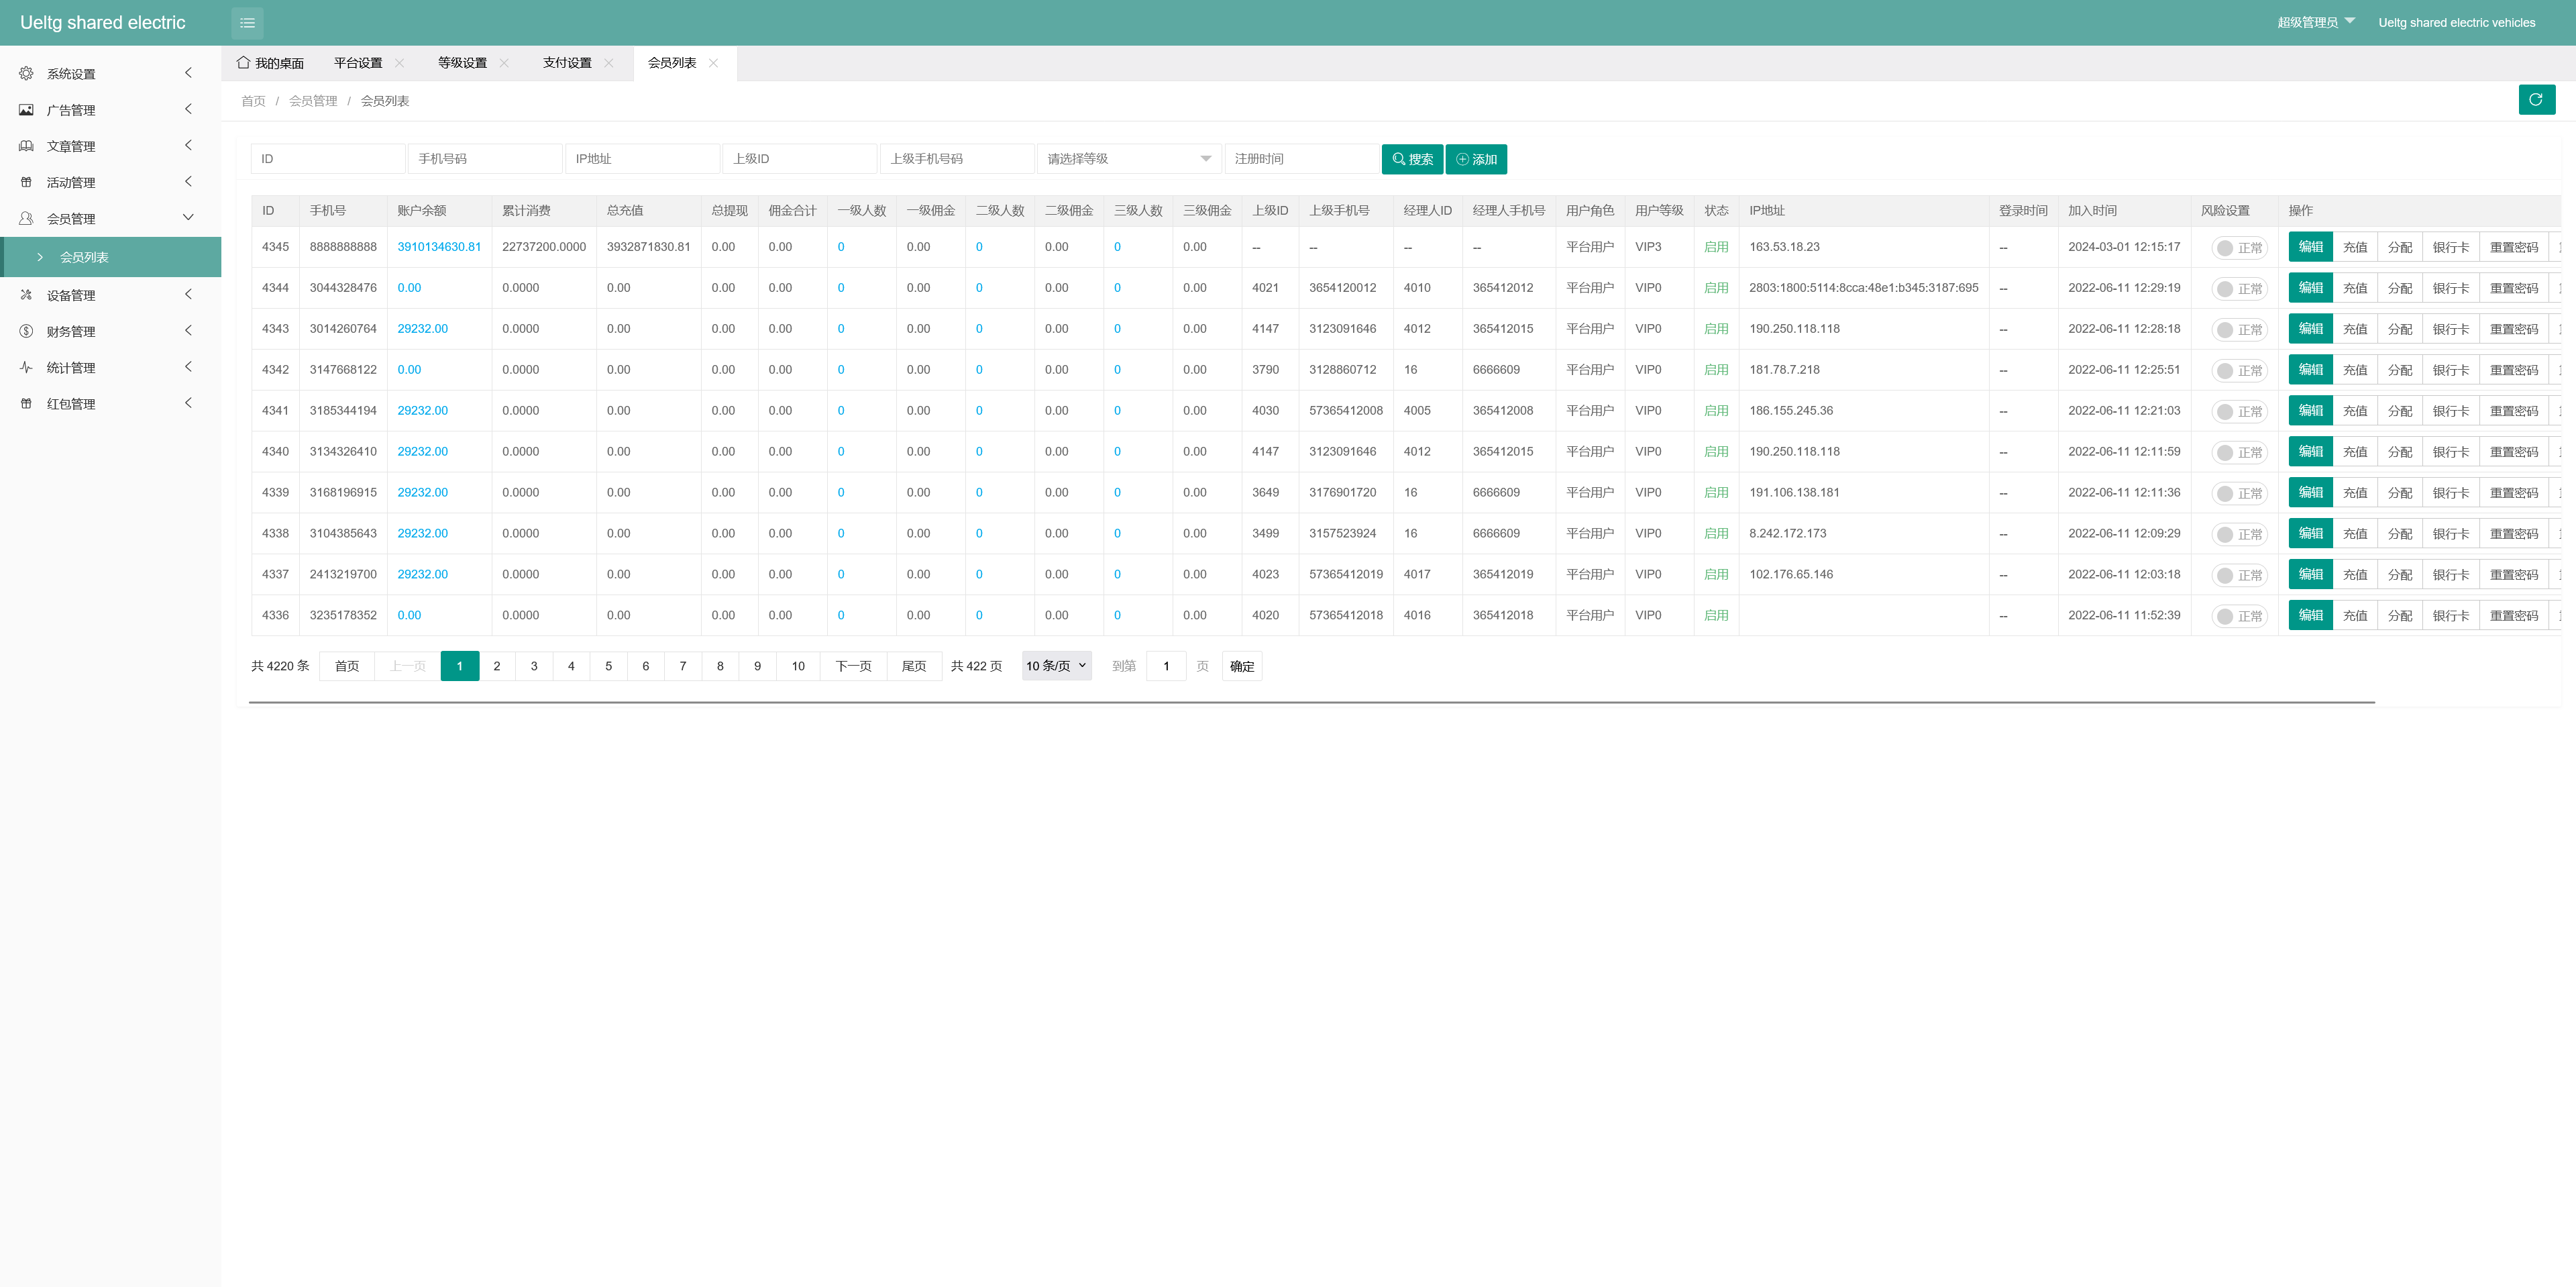Toggle risk switch for member 4336
This screenshot has height=1287, width=2576.
(2238, 616)
